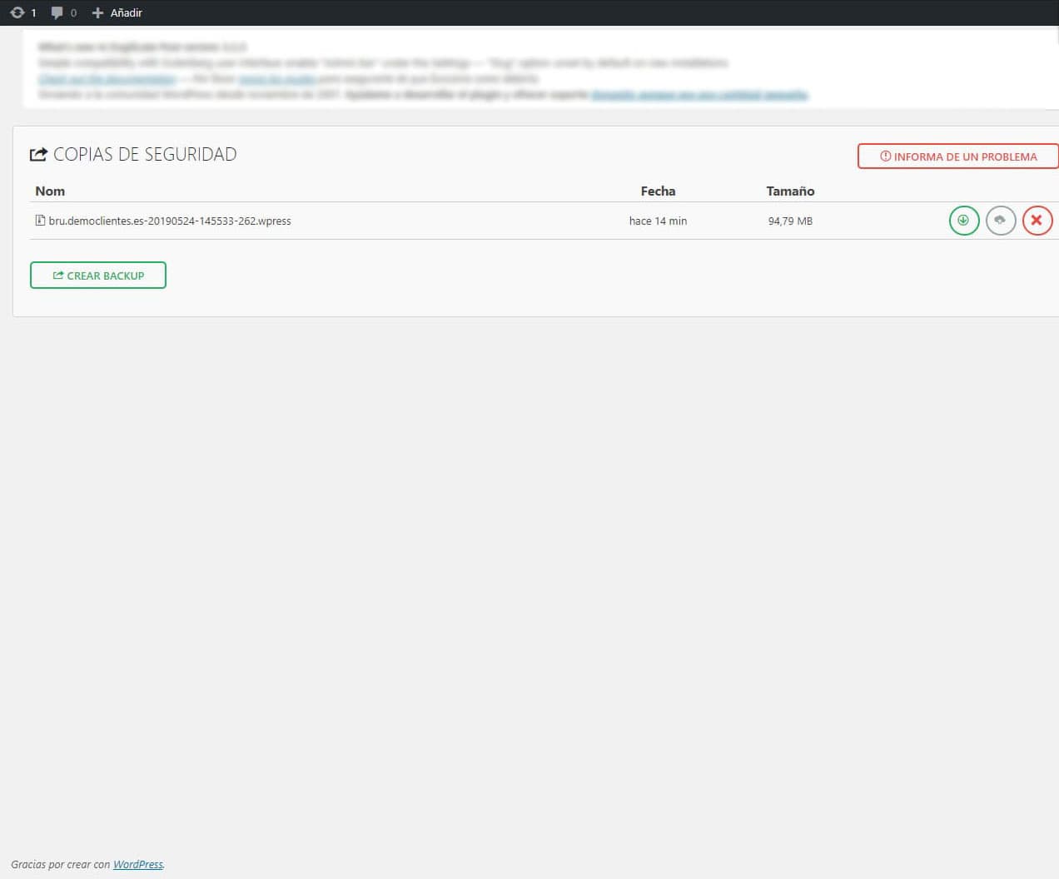Click the file icon beside the backup name
Viewport: 1059px width, 879px height.
point(40,221)
